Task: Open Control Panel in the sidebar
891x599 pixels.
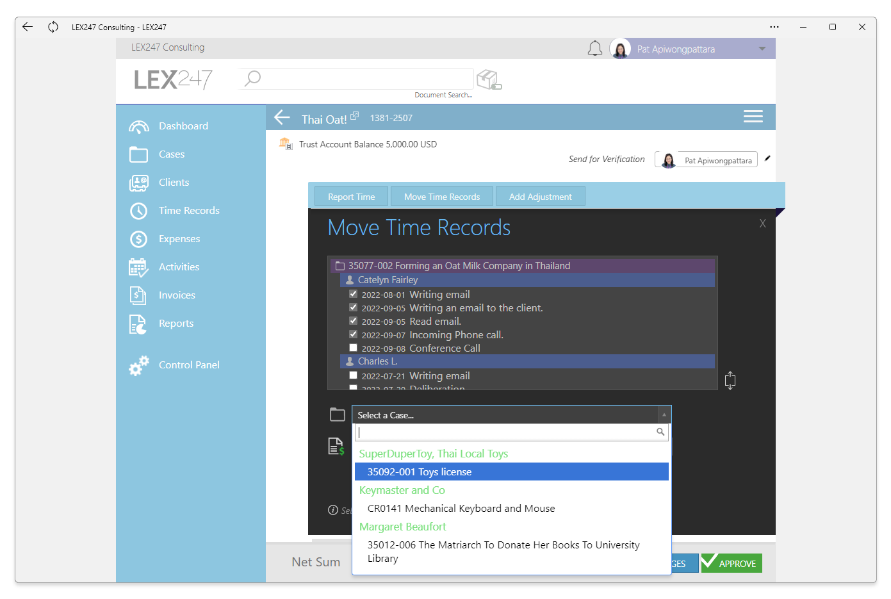Action: (189, 365)
